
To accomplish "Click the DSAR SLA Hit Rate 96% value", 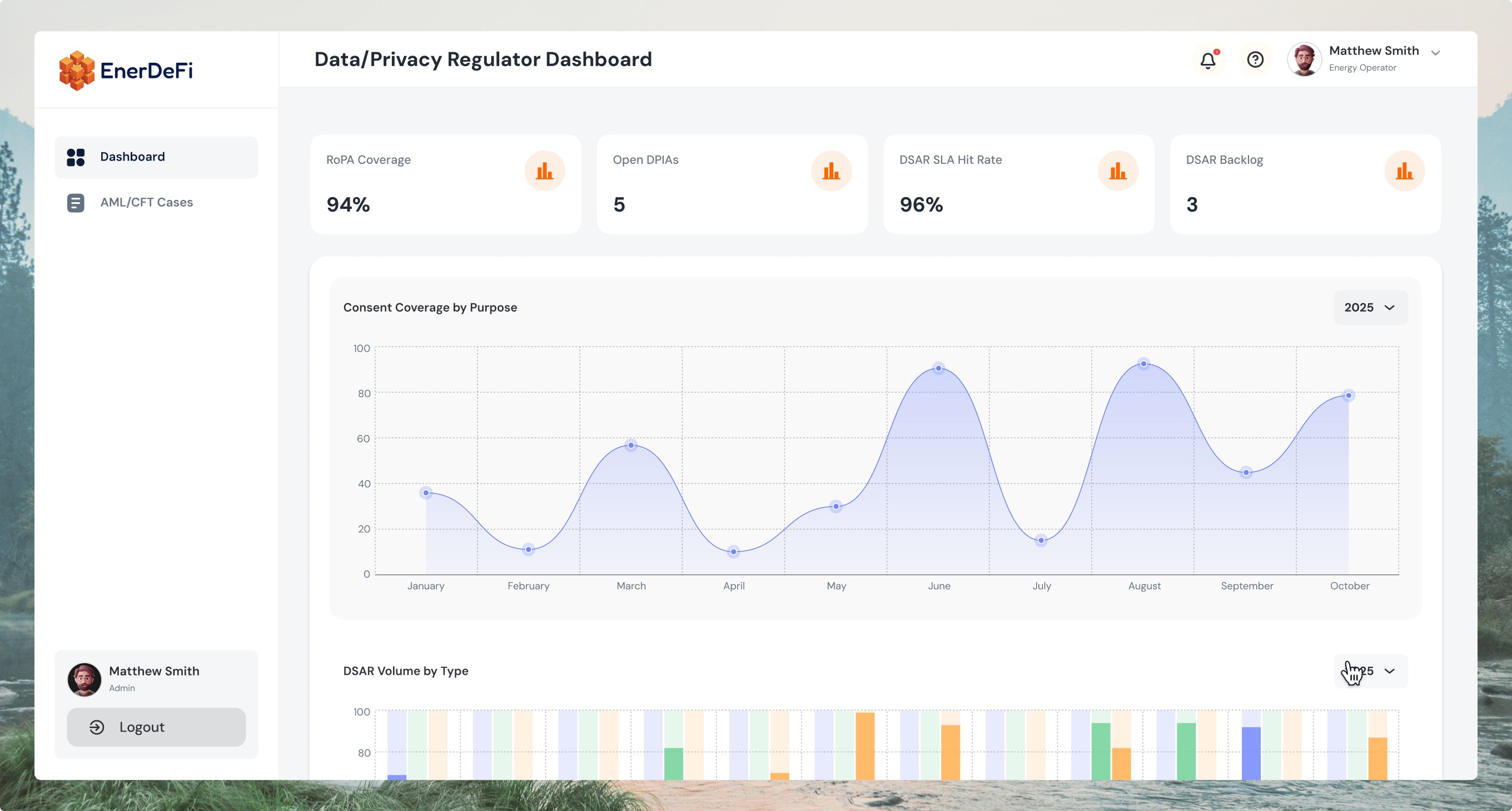I will [x=921, y=204].
